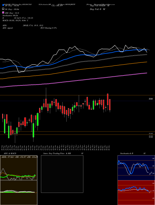Open the empty intraday trading price panel
This screenshot has height=205, width=155.
point(62,174)
